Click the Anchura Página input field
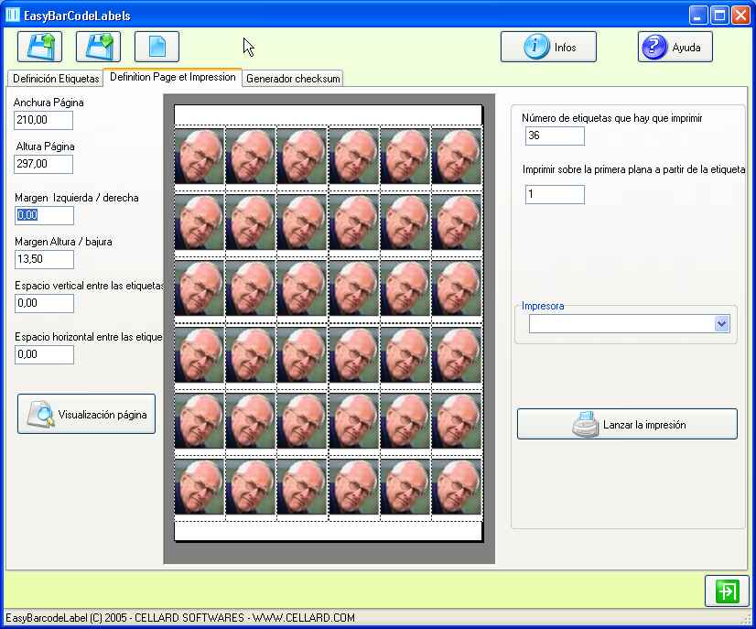The height and width of the screenshot is (629, 756). (x=43, y=120)
